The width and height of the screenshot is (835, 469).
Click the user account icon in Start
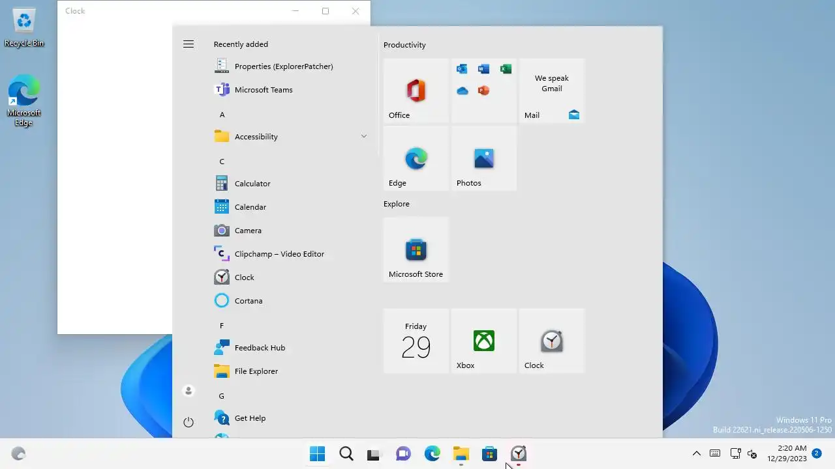tap(189, 391)
